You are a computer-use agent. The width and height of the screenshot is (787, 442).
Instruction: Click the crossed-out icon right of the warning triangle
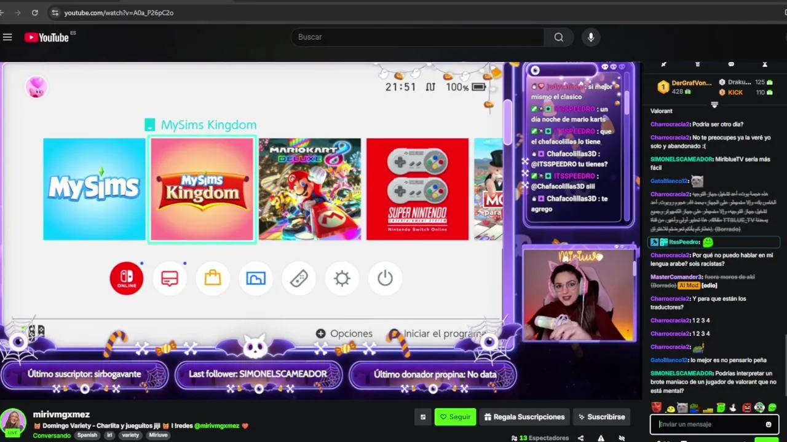(622, 438)
